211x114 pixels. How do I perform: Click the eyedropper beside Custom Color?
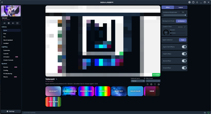[185, 27]
